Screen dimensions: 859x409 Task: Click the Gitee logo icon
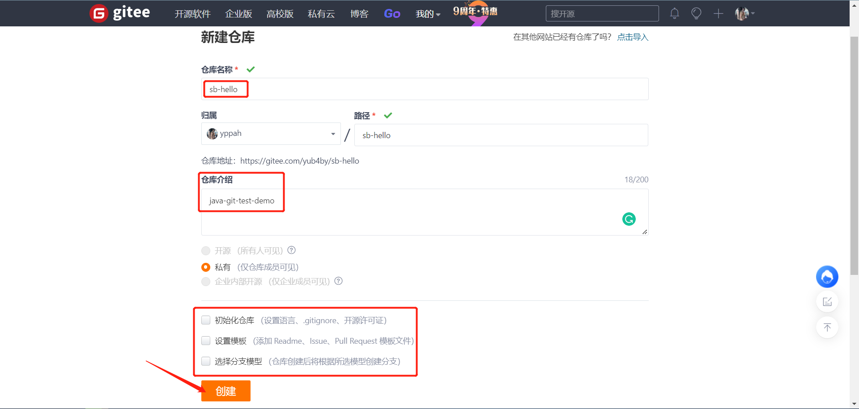pos(98,13)
